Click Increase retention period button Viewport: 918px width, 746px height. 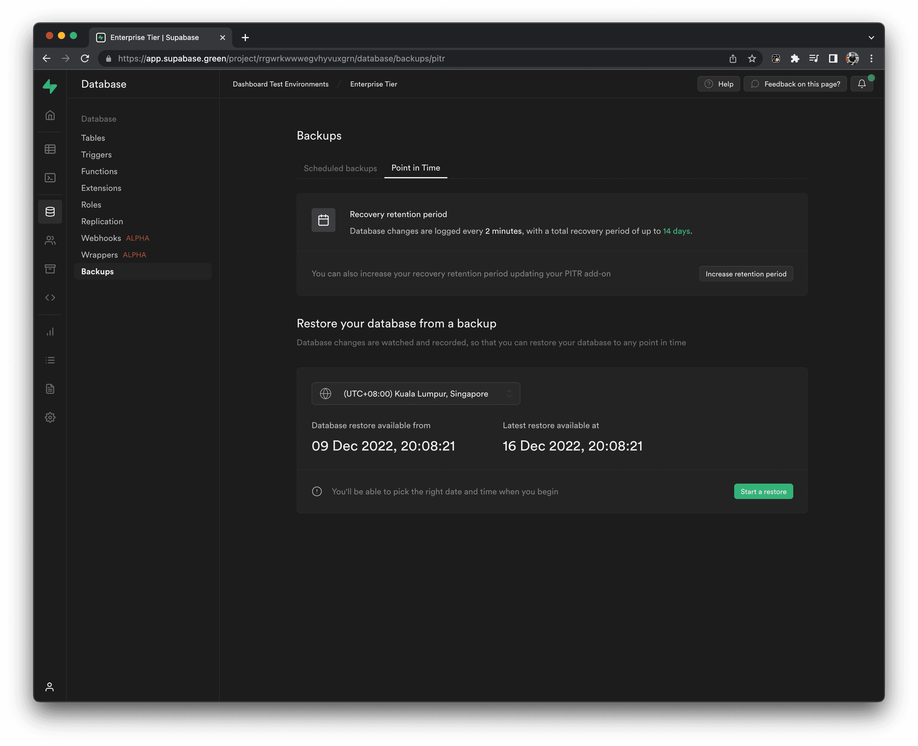746,274
